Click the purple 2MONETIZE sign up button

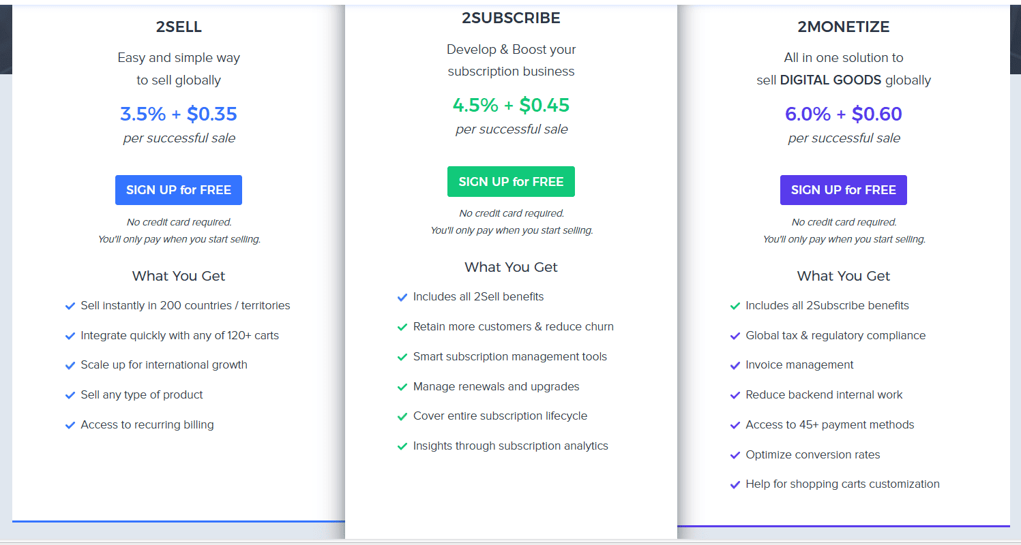(844, 190)
